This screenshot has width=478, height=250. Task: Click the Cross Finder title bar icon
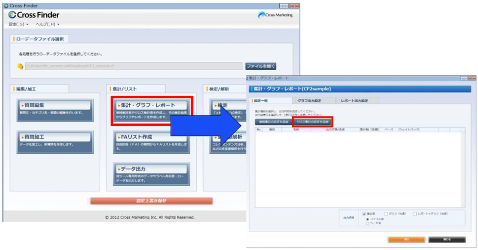click(x=5, y=5)
